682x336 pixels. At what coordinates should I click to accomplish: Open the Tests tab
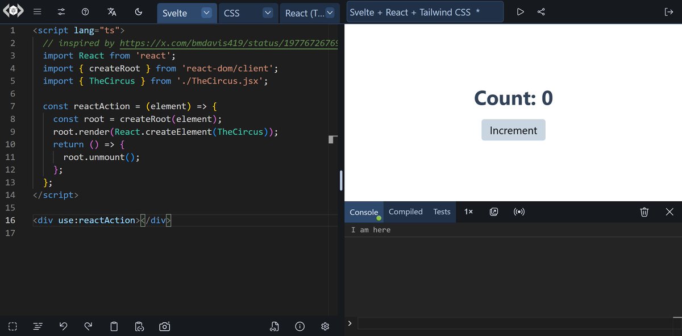[x=442, y=211]
